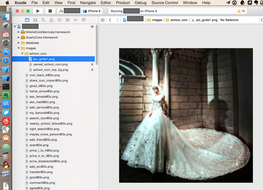Expand MobileCoreServices.framework
Image resolution: width=263 pixels, height=190 pixels.
click(19, 32)
